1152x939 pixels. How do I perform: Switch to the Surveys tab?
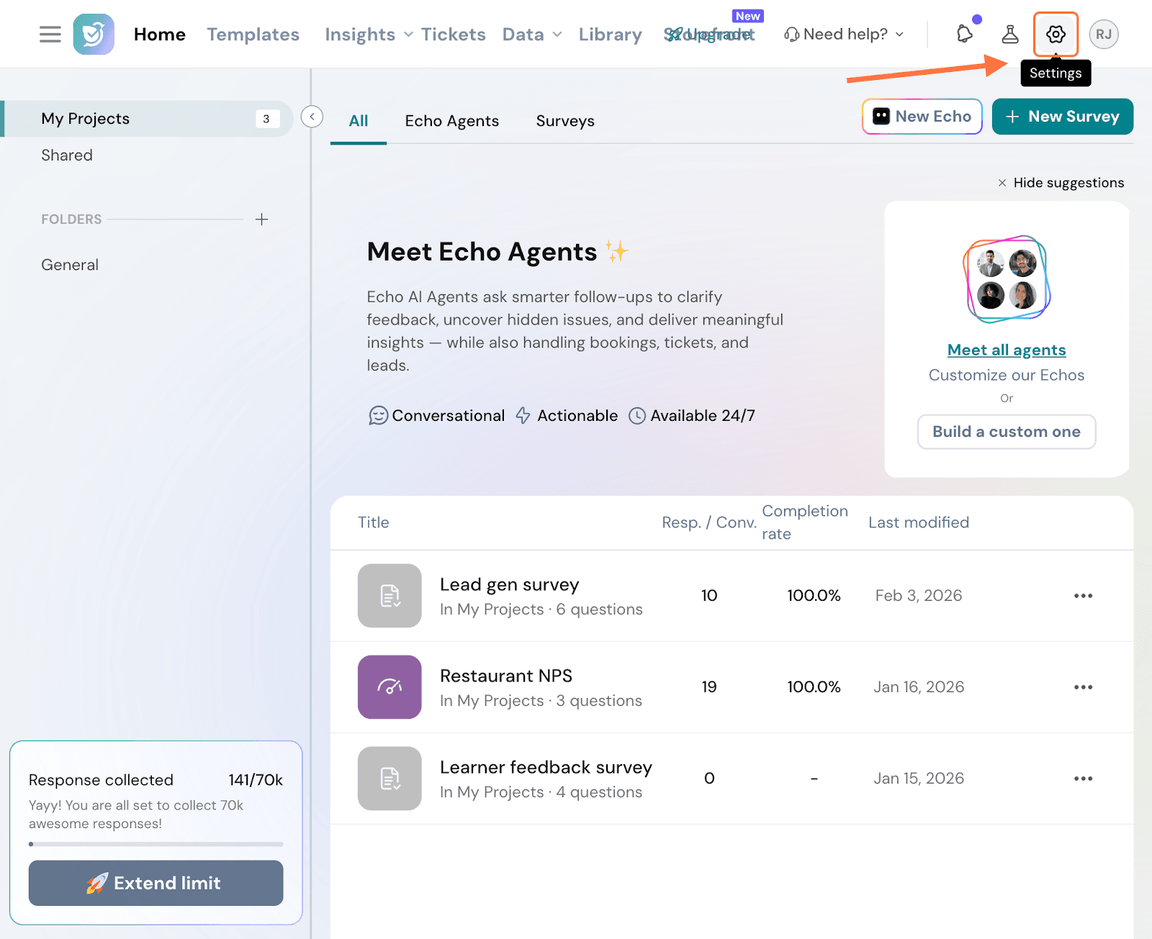565,121
